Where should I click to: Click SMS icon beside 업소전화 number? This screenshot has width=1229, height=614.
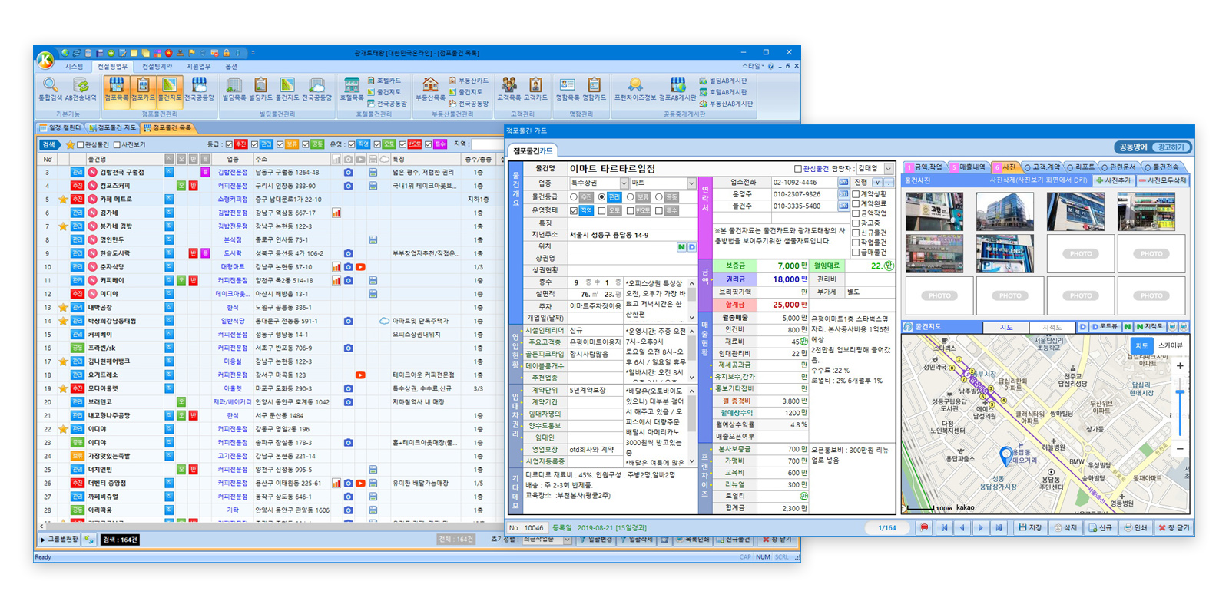(843, 183)
